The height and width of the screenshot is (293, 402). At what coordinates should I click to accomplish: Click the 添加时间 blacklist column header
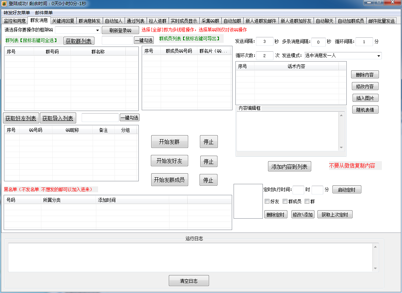click(132, 200)
